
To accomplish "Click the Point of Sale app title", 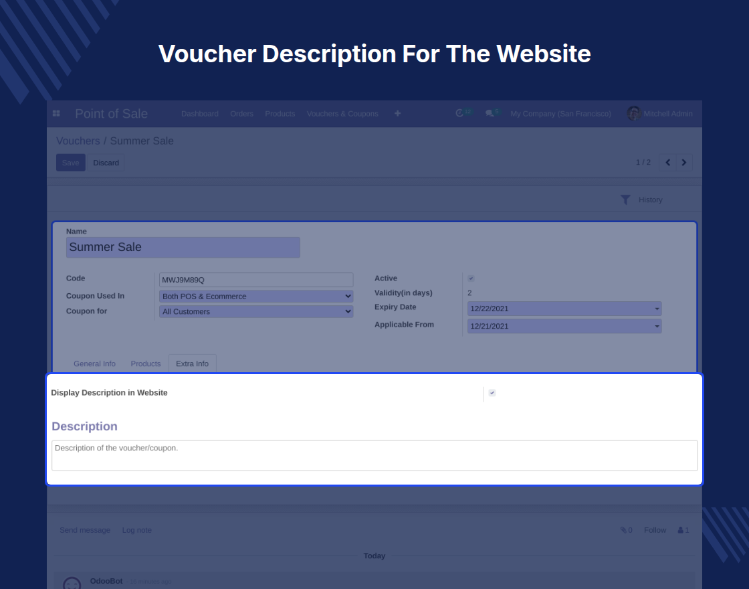I will click(x=111, y=114).
